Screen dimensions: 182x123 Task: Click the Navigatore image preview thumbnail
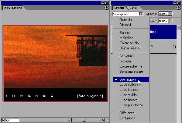55,64
